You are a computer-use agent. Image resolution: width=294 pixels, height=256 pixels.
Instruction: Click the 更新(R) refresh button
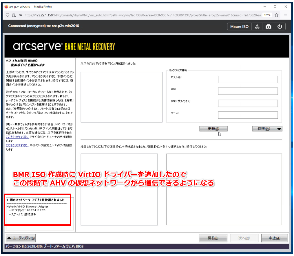pos(213,129)
